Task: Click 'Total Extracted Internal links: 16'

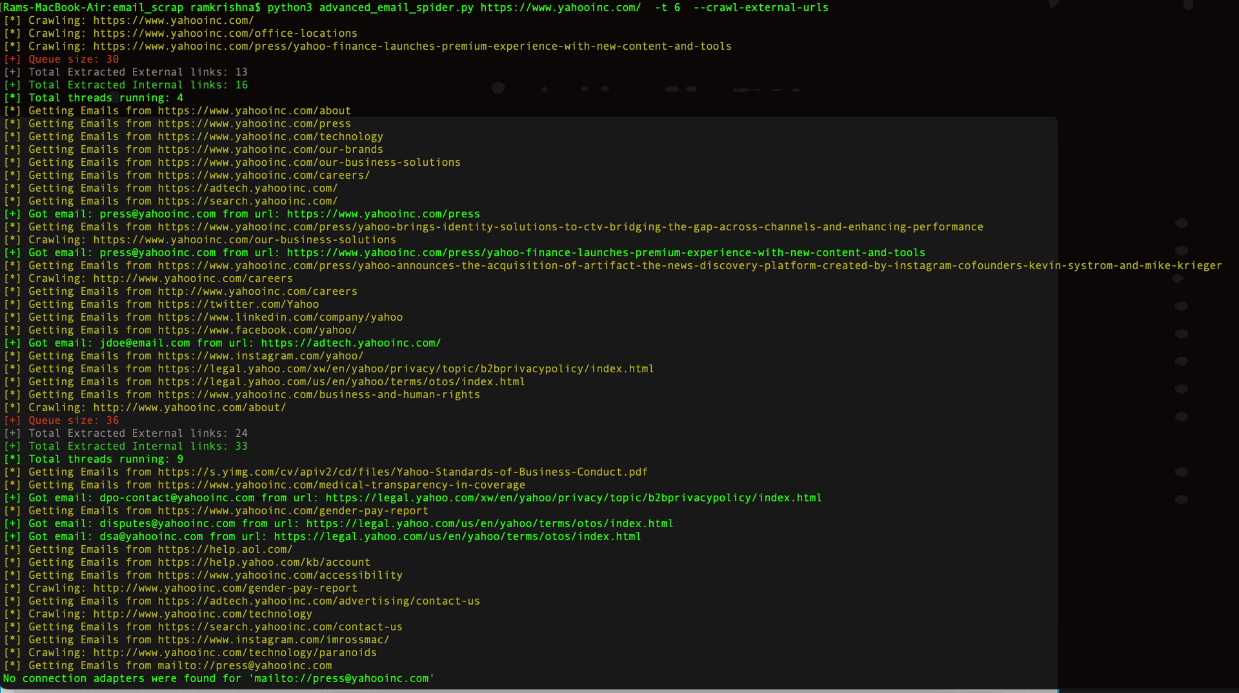Action: tap(126, 85)
